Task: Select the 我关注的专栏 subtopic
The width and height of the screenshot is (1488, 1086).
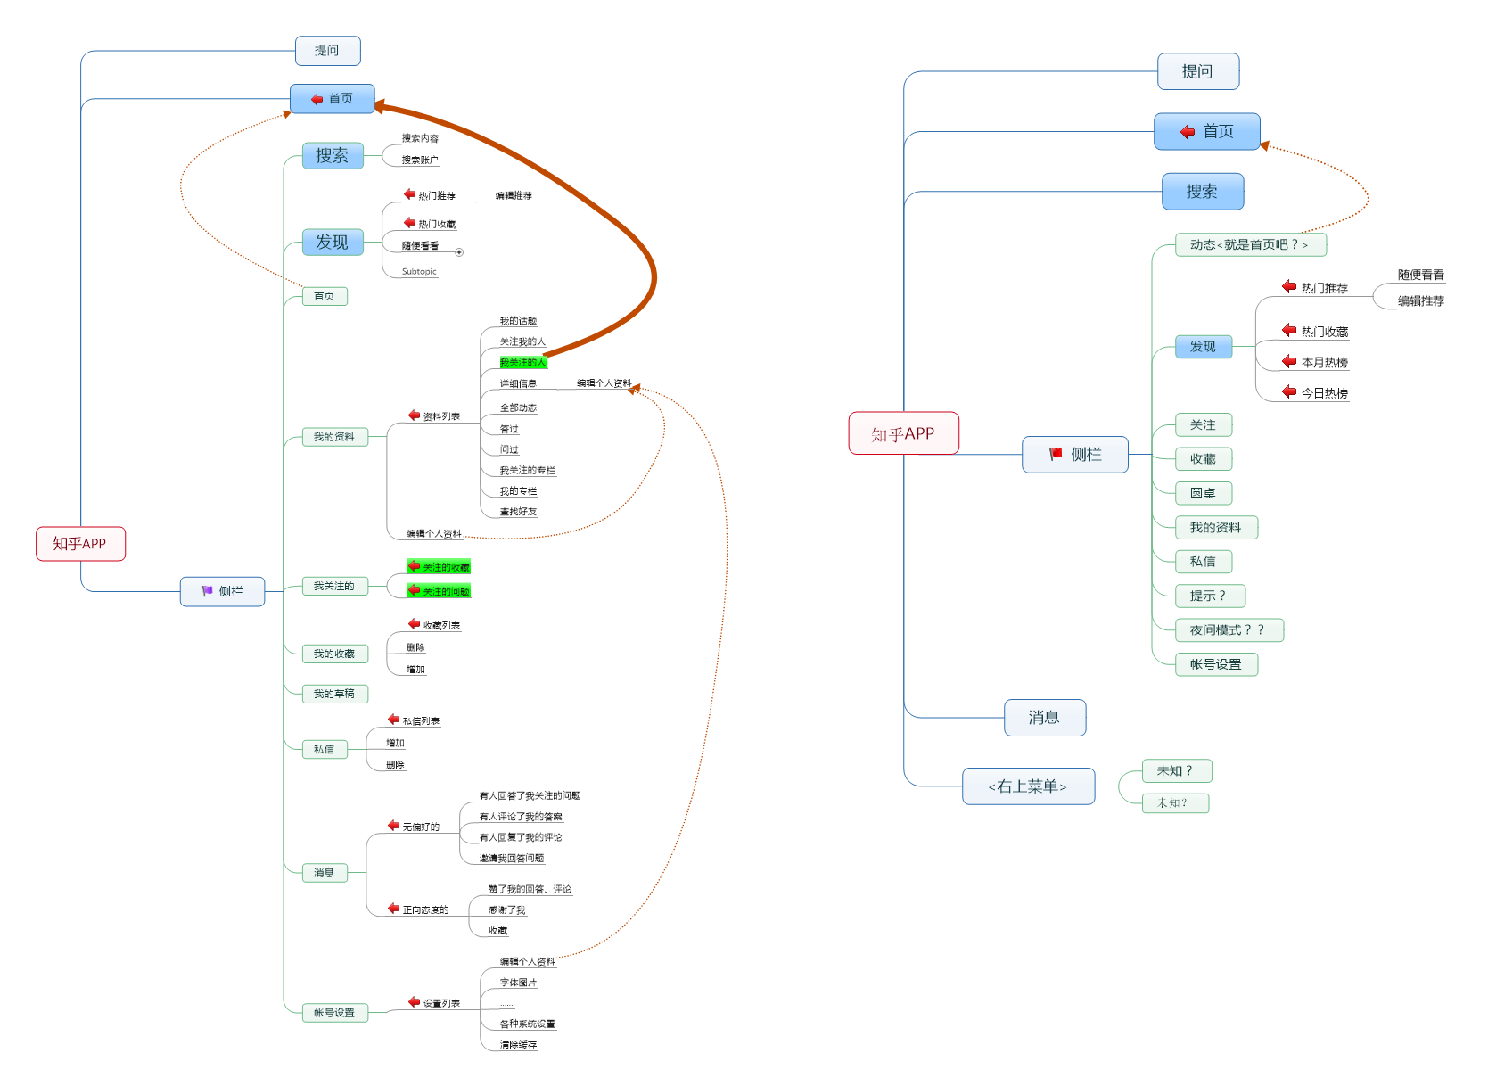Action: [x=527, y=471]
